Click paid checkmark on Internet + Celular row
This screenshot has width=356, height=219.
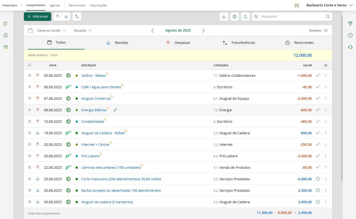[x=318, y=144]
